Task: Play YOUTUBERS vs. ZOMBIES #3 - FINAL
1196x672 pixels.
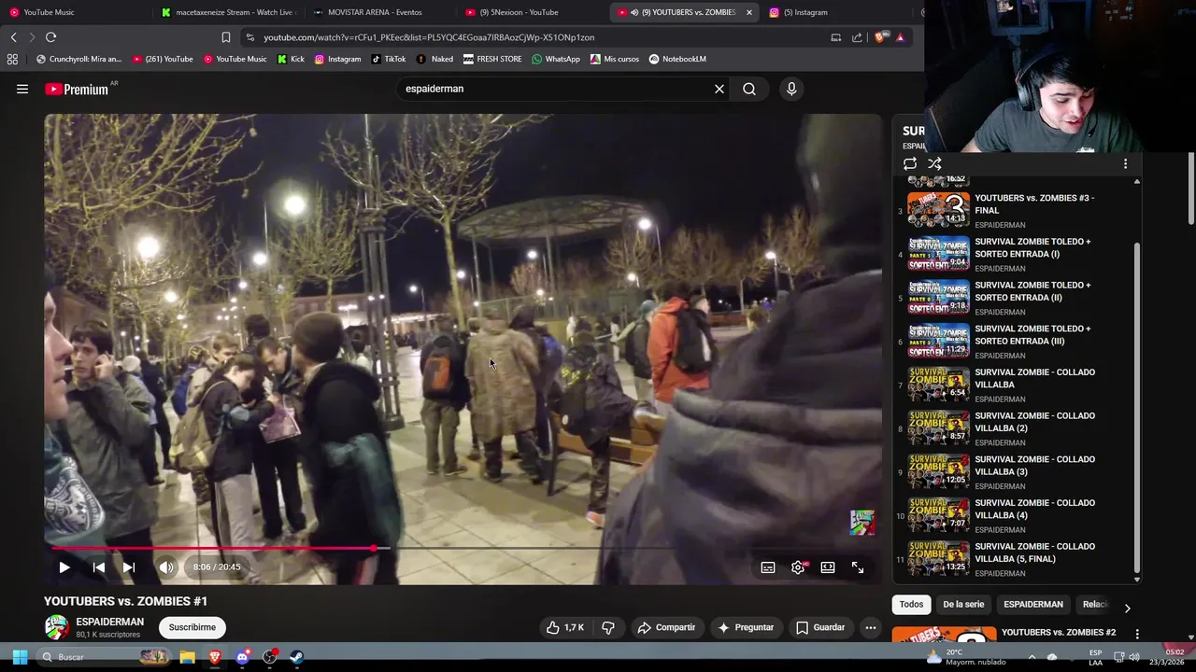Action: 1018,210
